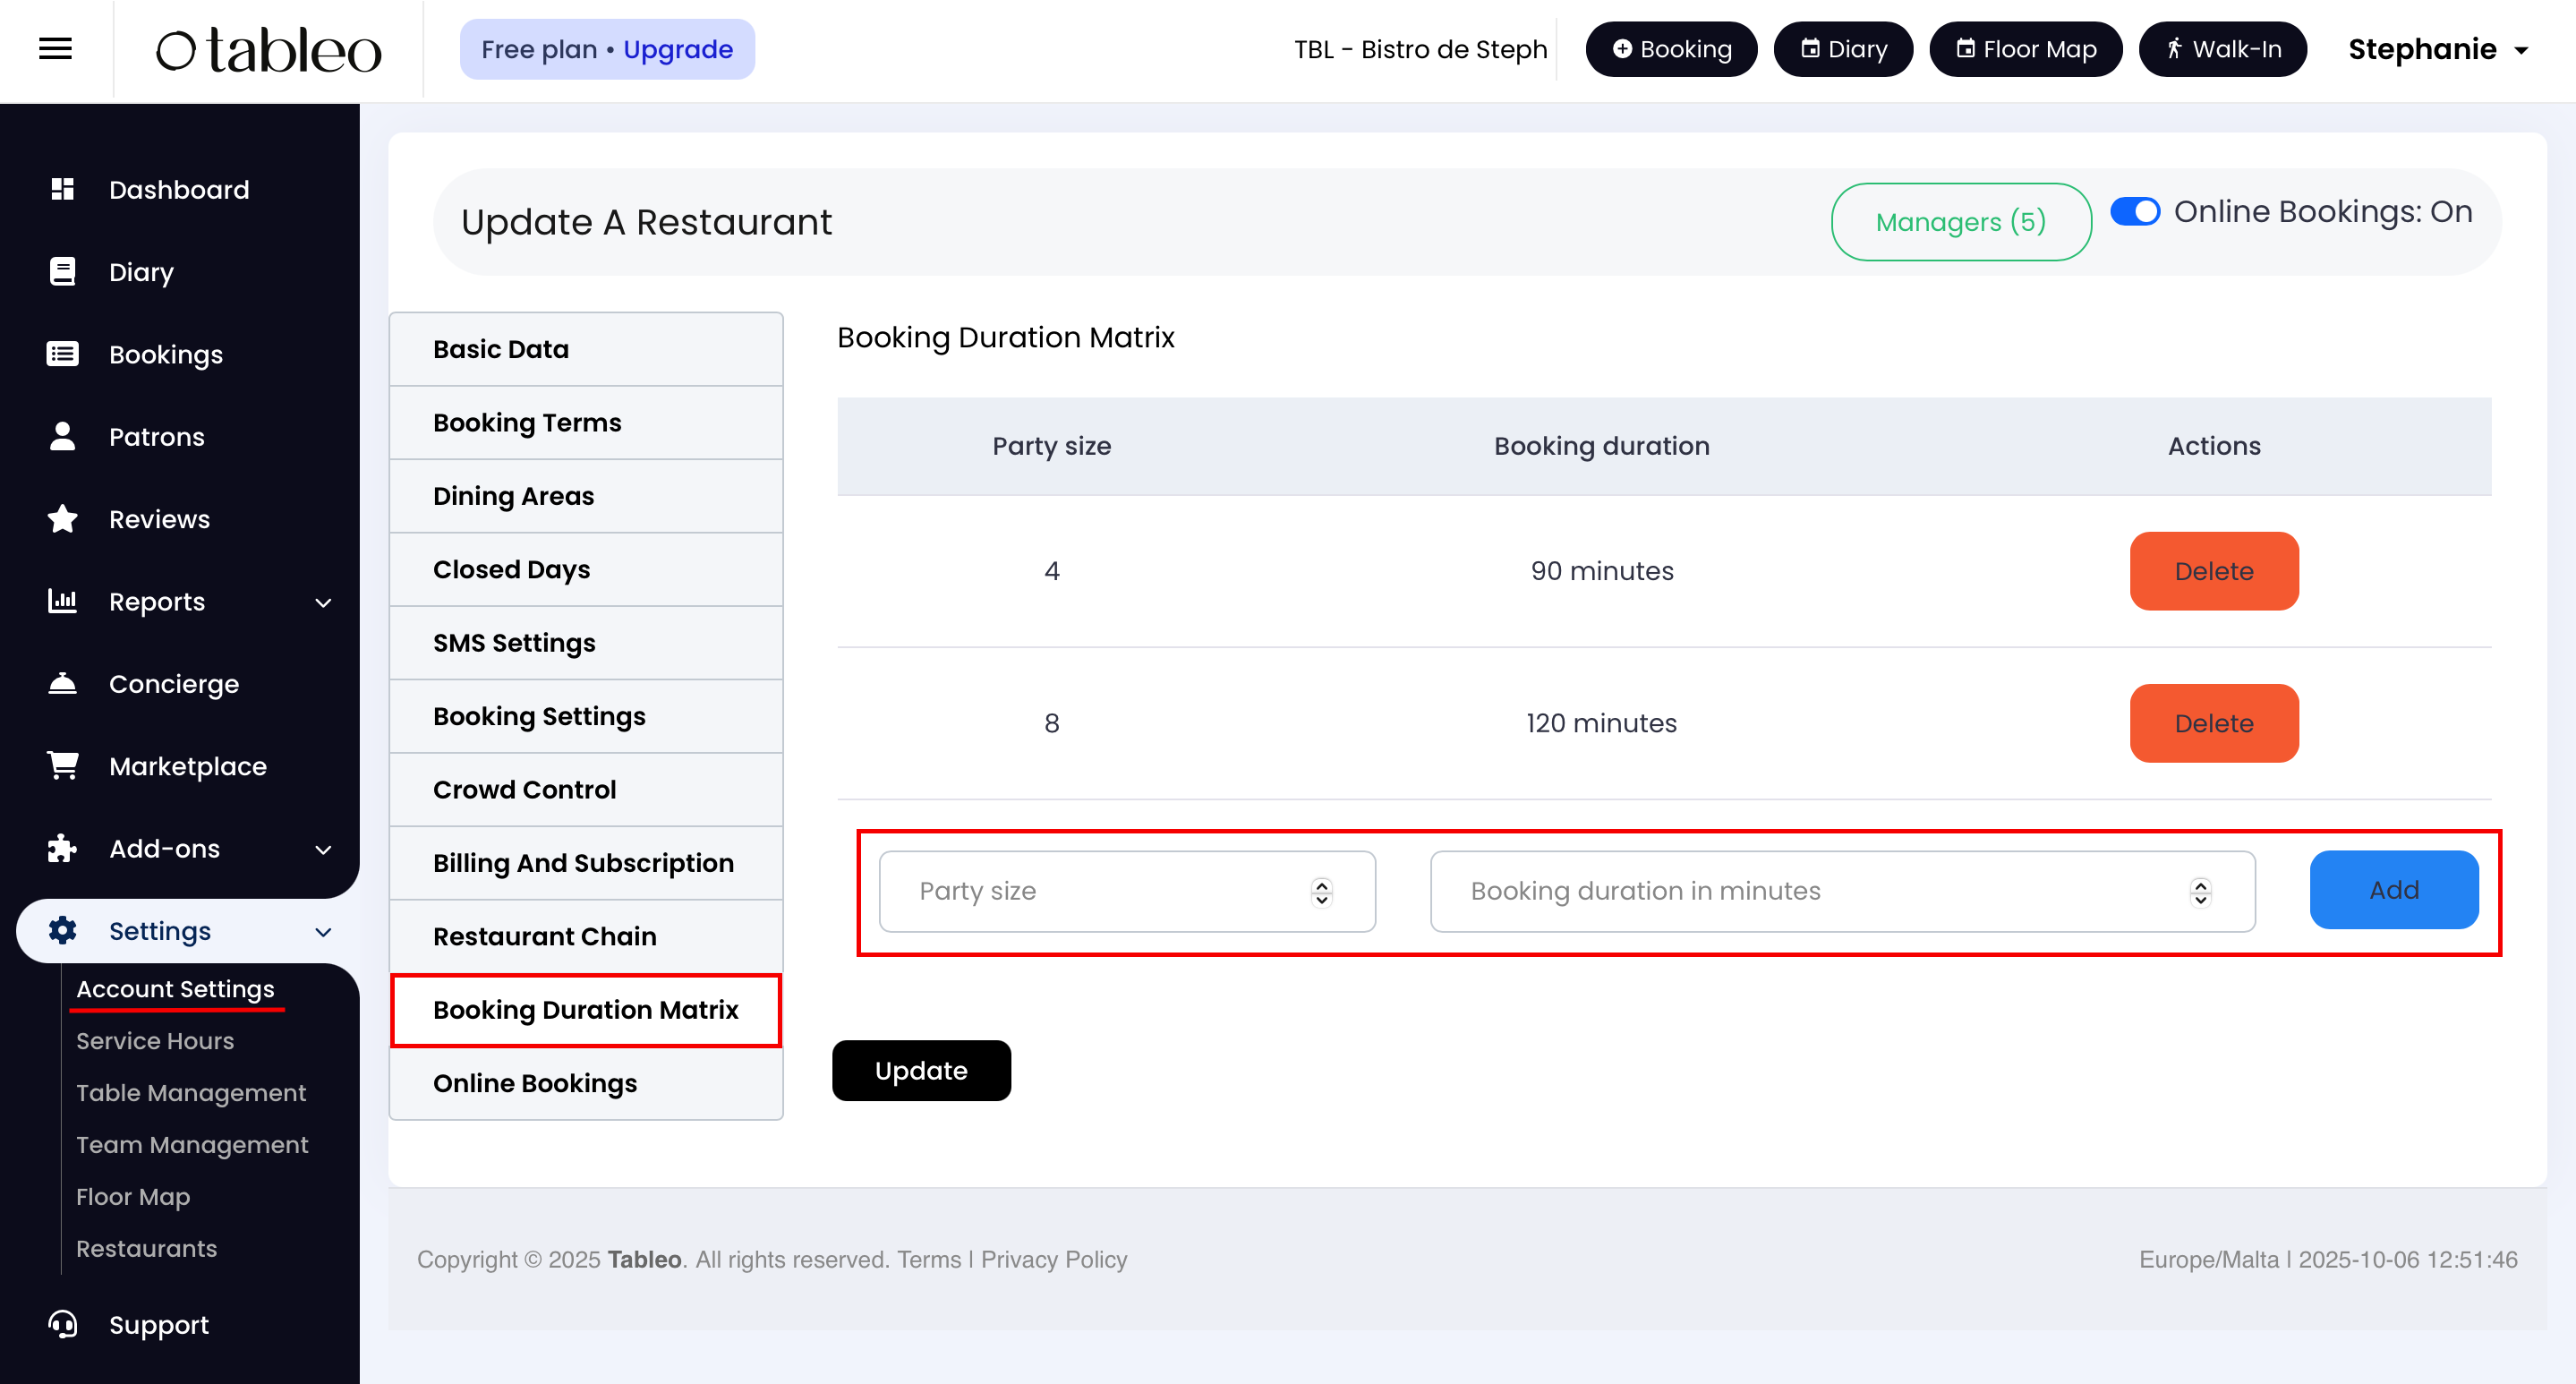
Task: Click the Bookings list icon
Action: click(x=62, y=354)
